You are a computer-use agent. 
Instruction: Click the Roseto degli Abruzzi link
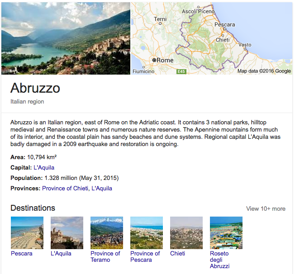coord(220,260)
